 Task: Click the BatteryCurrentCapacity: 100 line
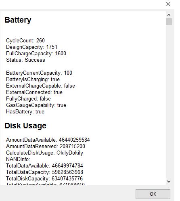(39, 73)
